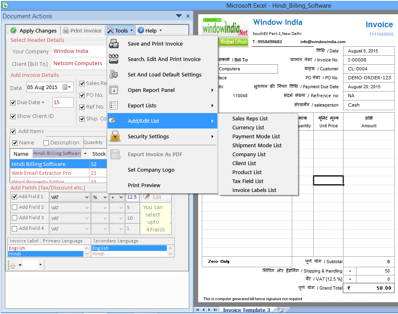Open the Add Field 1 plus sign dropdown
Viewport: 398px width, 314px height.
[121, 197]
